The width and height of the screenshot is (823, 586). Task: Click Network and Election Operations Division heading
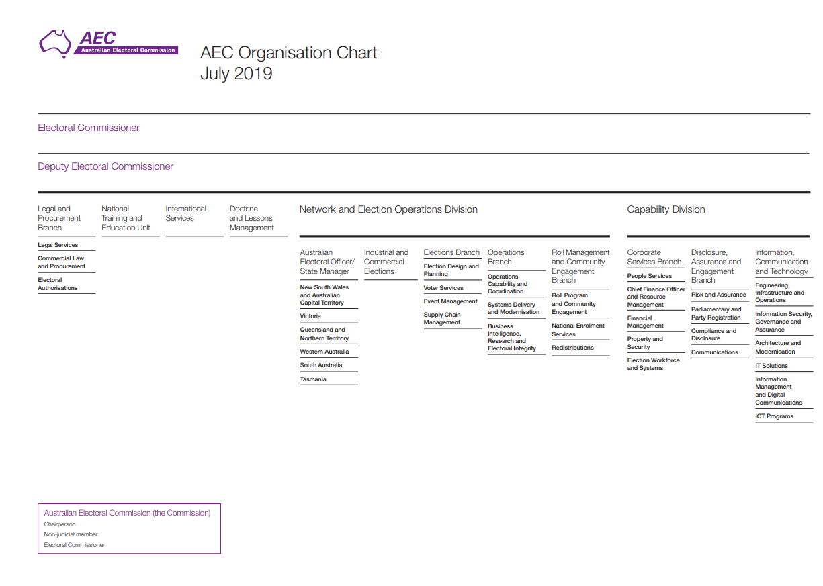[x=388, y=209]
